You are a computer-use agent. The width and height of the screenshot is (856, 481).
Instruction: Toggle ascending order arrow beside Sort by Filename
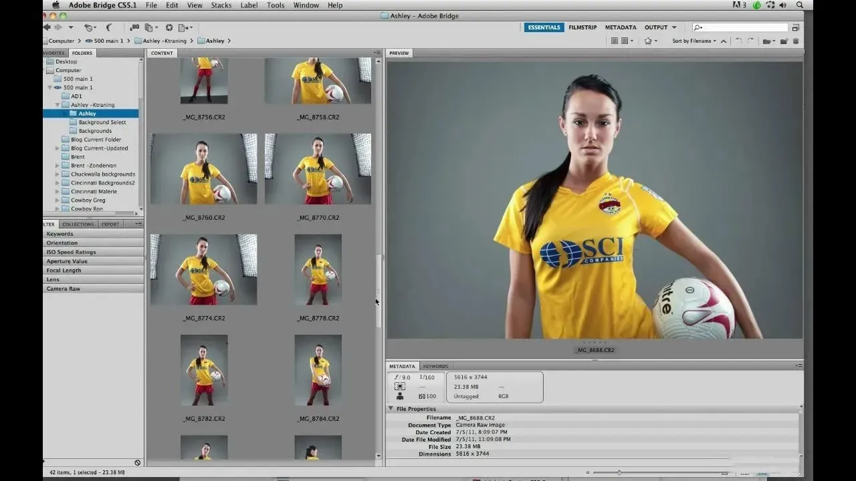point(724,41)
